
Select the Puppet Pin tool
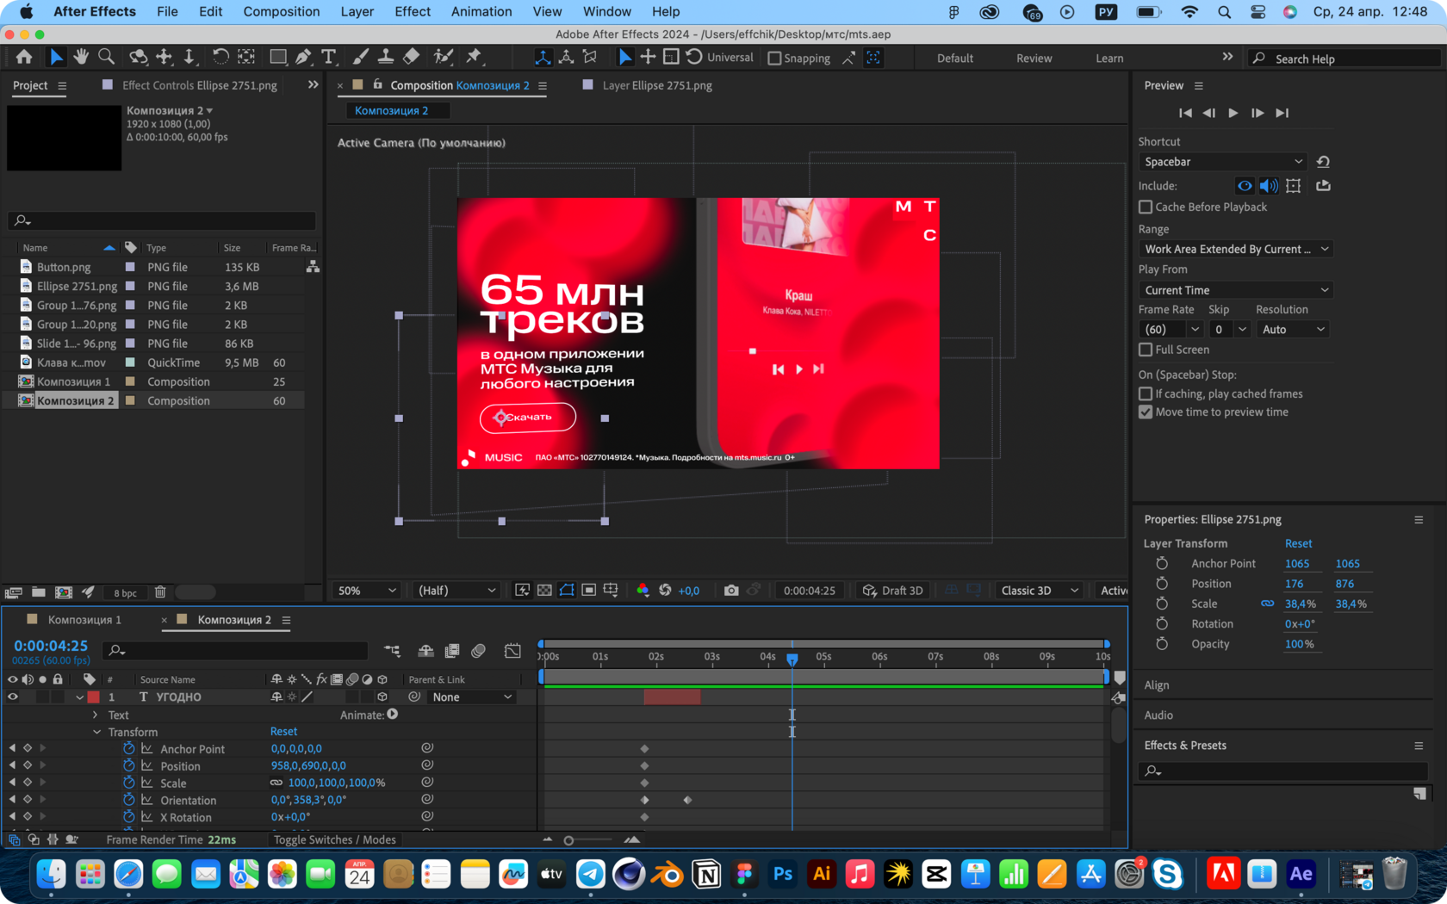(x=474, y=57)
